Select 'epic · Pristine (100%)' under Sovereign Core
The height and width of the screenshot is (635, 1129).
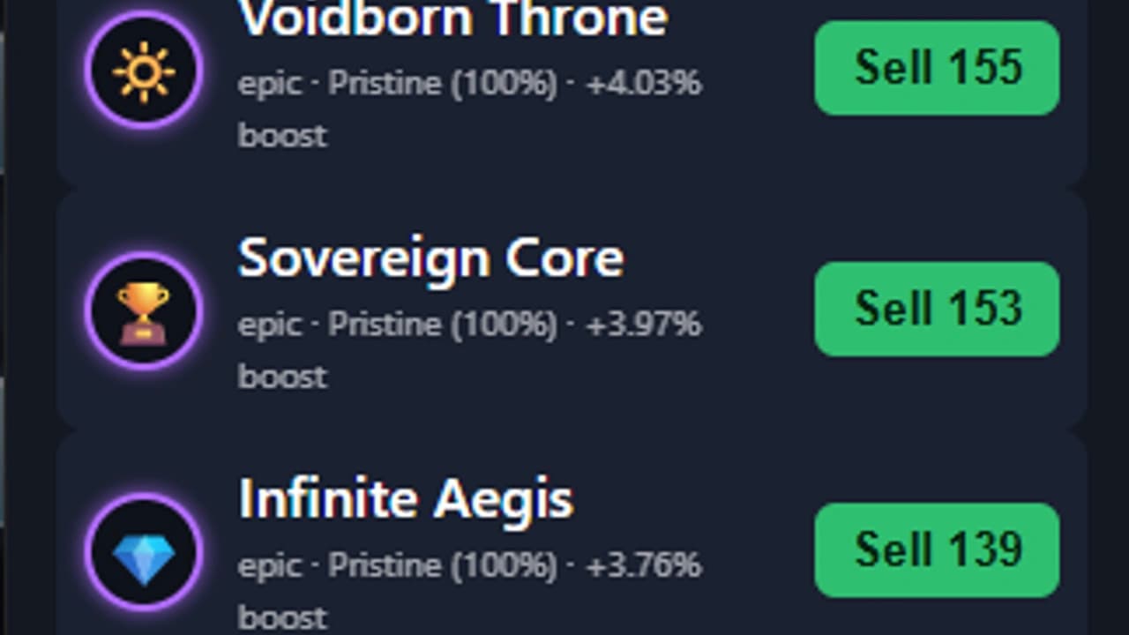(x=398, y=325)
